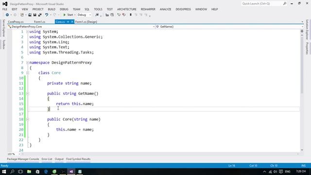Open the Package Manager Console panel

pyautogui.click(x=23, y=159)
